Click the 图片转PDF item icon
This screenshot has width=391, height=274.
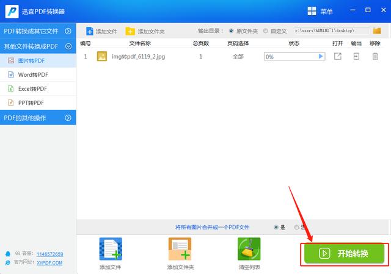[11, 60]
